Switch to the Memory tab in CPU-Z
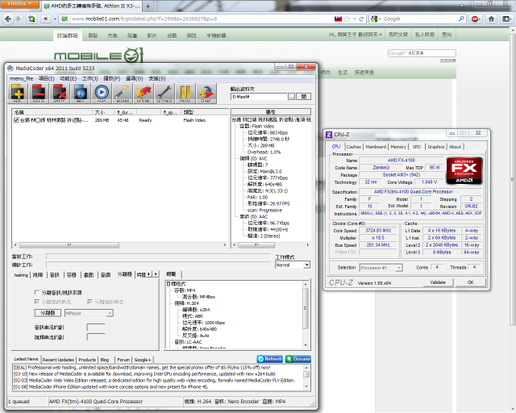516x413 pixels. coord(398,147)
